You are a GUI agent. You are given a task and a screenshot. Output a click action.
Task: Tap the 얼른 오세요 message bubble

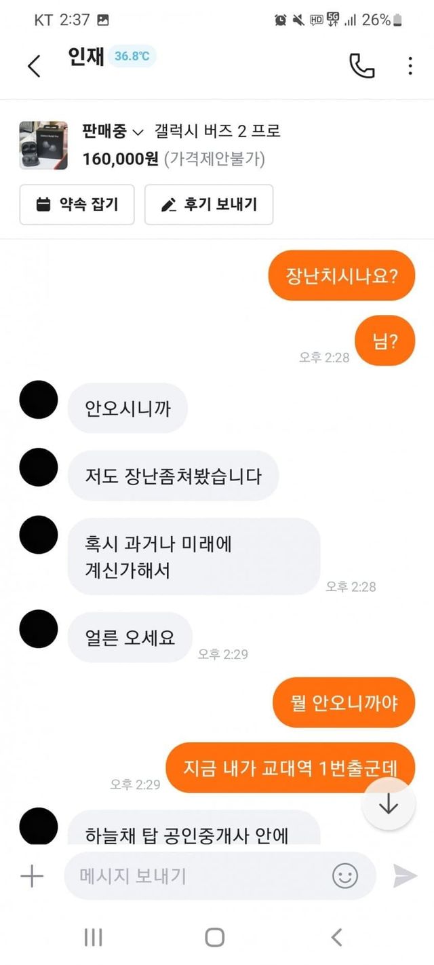(x=130, y=638)
